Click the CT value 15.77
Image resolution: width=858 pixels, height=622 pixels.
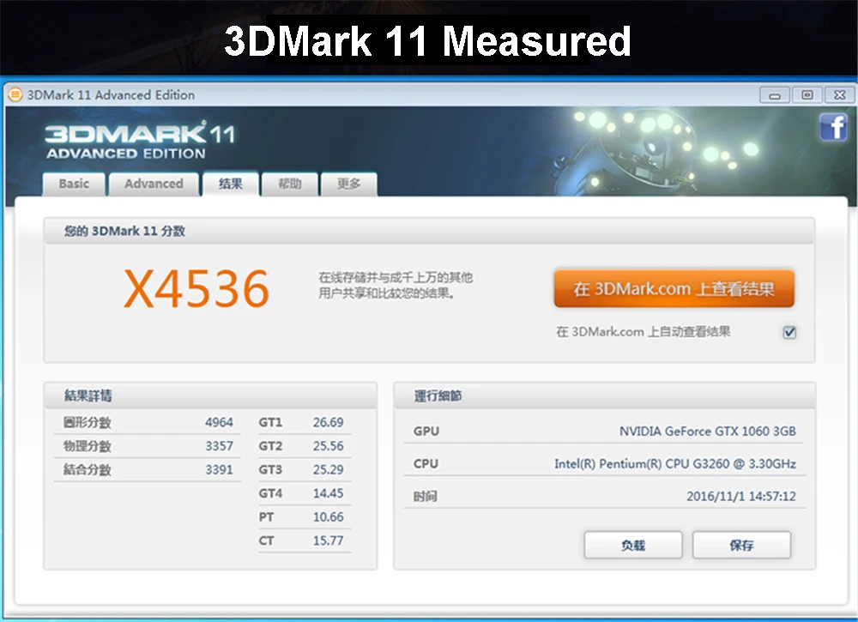tap(329, 540)
